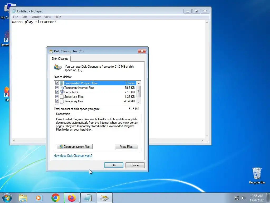The width and height of the screenshot is (270, 203).
Task: Uncheck the Temporary Internet Files checkbox
Action: [x=57, y=87]
